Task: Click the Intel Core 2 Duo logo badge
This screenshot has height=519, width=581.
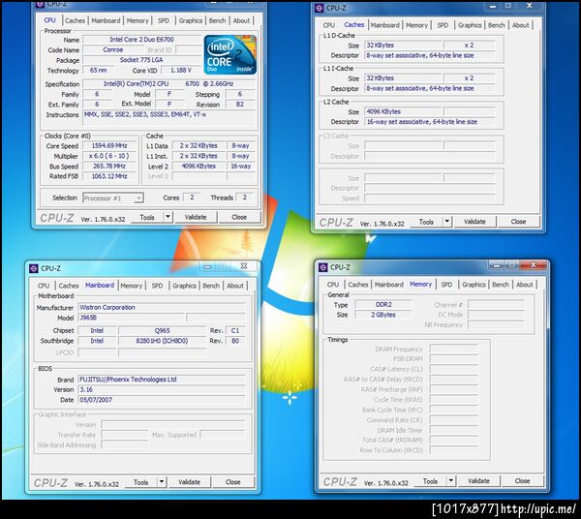Action: pyautogui.click(x=230, y=54)
